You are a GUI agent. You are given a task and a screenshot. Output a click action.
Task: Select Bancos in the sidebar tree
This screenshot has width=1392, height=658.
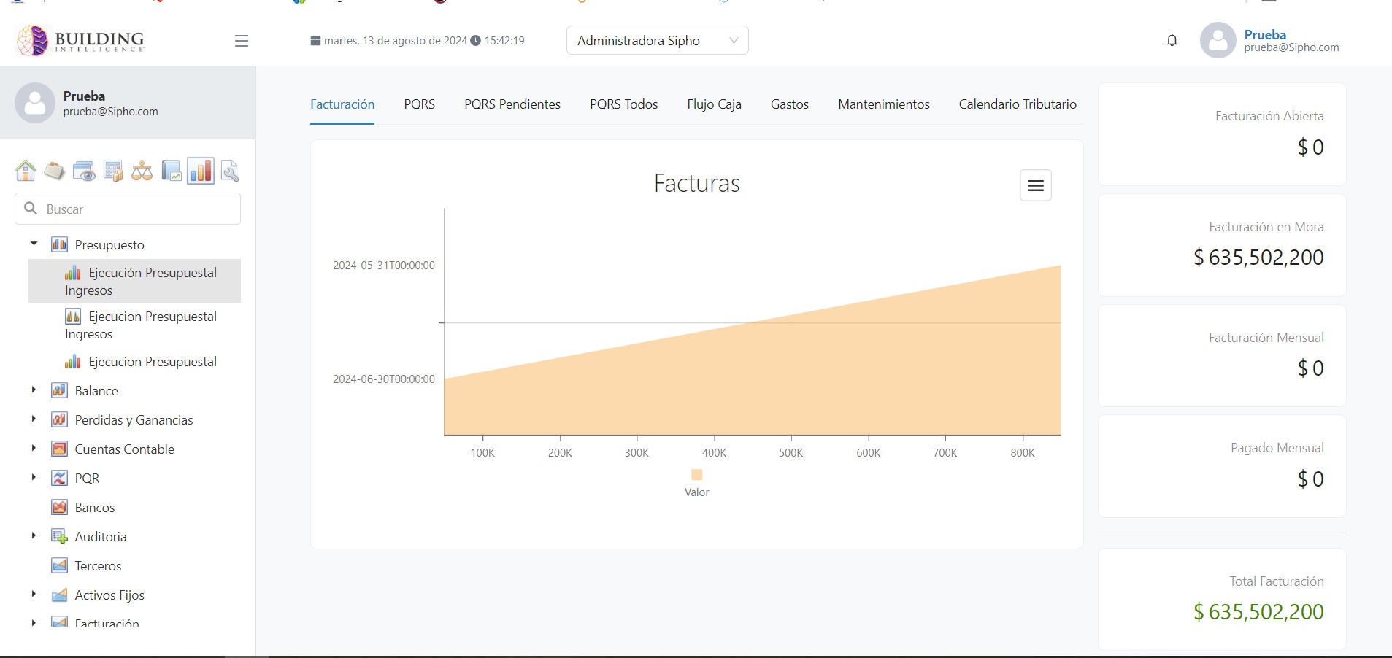[95, 508]
